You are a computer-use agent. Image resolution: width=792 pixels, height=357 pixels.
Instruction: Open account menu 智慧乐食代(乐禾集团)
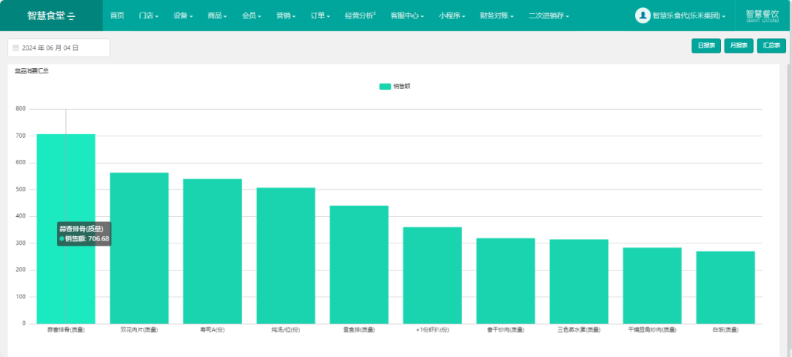tap(689, 16)
